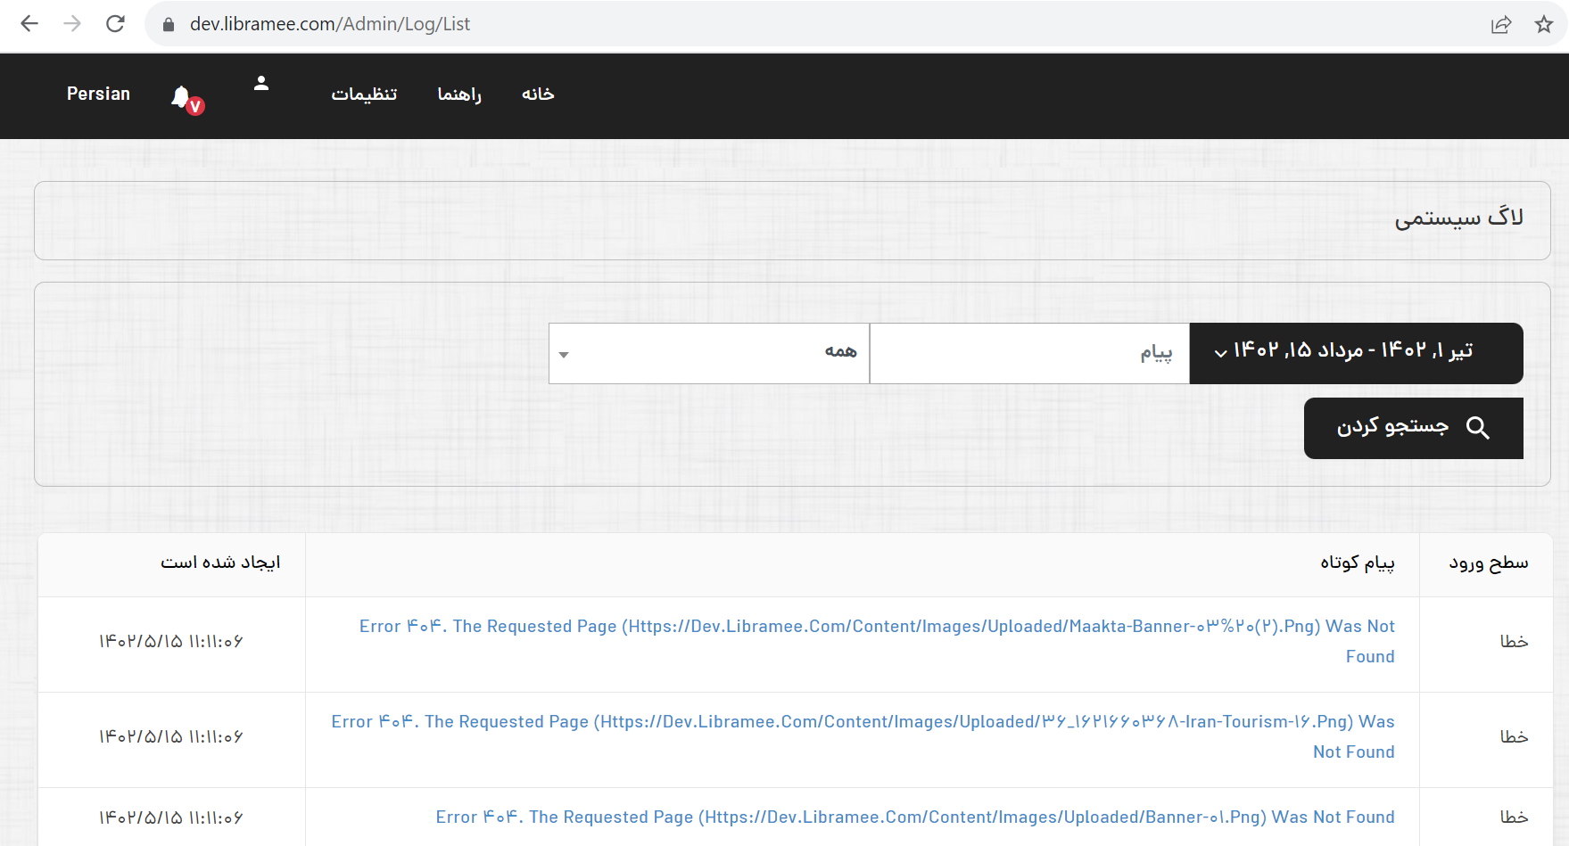Go to خانه in navigation
This screenshot has width=1569, height=846.
coord(538,94)
